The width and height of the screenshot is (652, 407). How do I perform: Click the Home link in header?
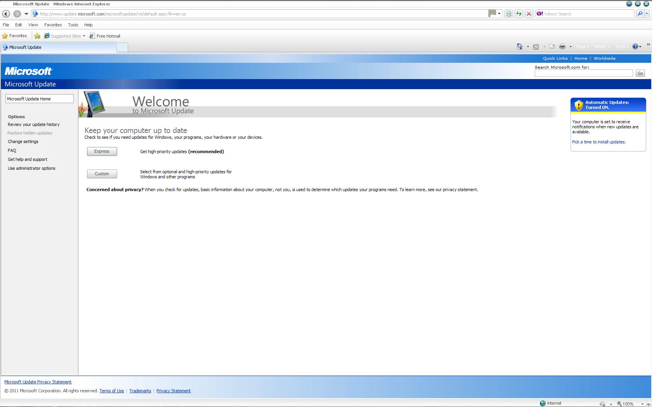581,59
